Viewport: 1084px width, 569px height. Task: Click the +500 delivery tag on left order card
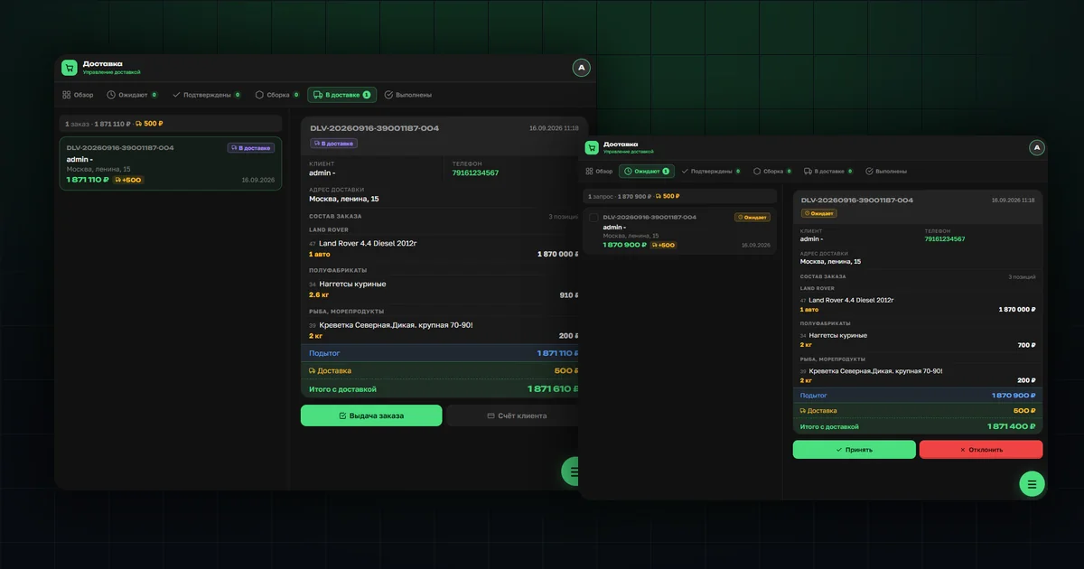pyautogui.click(x=128, y=180)
